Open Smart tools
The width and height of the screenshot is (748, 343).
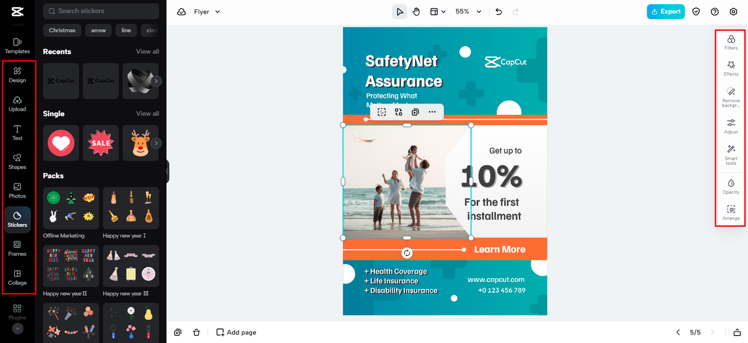coord(731,155)
